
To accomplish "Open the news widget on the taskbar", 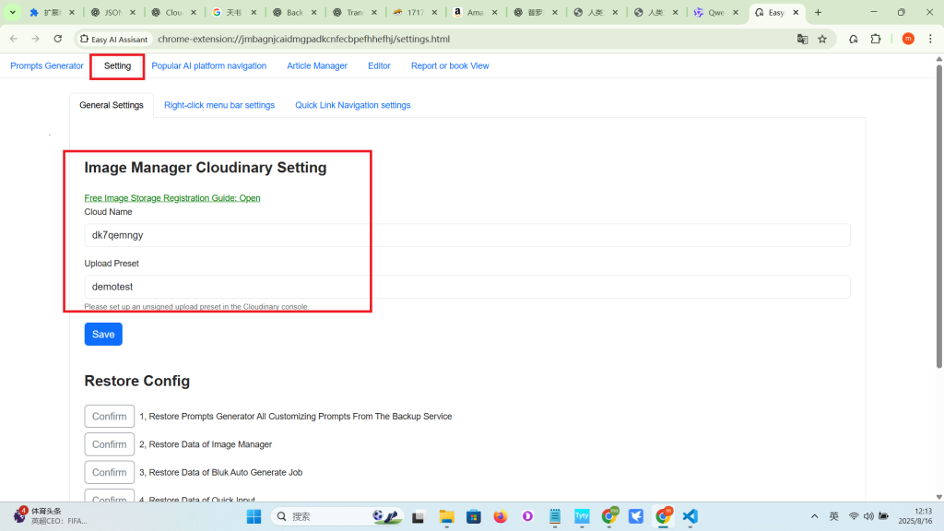I will (52, 516).
